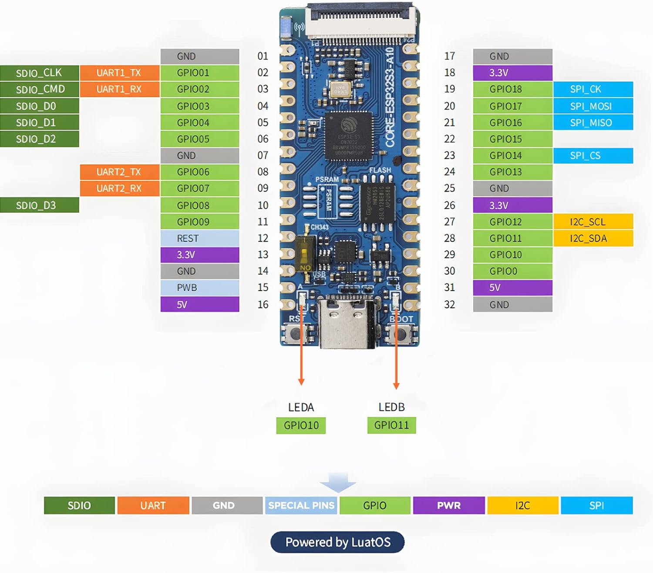653x573 pixels.
Task: Click the GND label at pin 17
Action: 513,57
